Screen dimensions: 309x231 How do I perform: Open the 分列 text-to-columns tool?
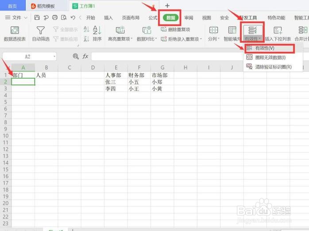[x=214, y=34]
